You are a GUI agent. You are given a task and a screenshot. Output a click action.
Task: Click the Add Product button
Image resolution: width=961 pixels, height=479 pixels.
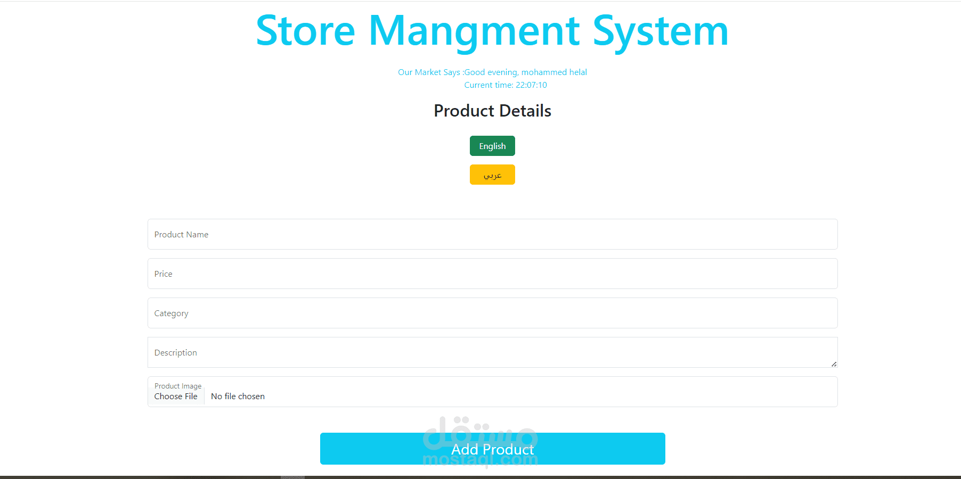(492, 449)
